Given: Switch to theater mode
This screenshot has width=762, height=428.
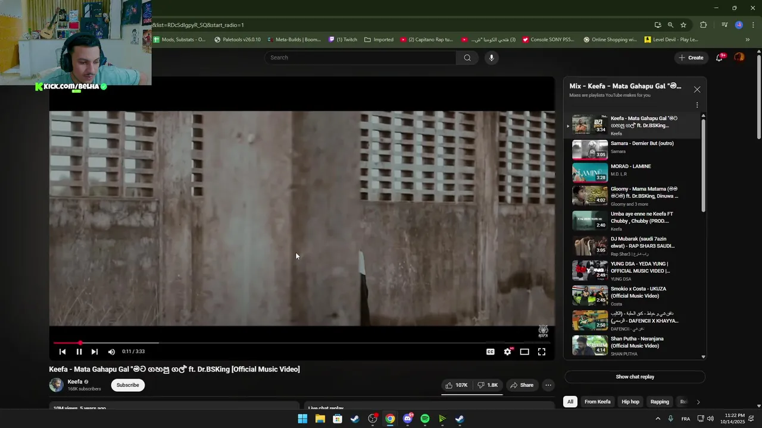Looking at the screenshot, I should click(524, 352).
